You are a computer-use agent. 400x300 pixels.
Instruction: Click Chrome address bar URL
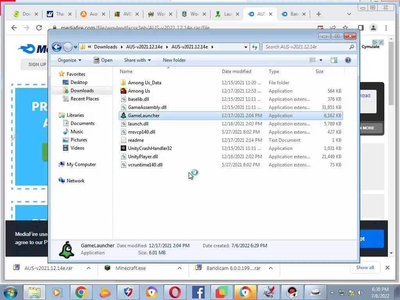pos(135,28)
